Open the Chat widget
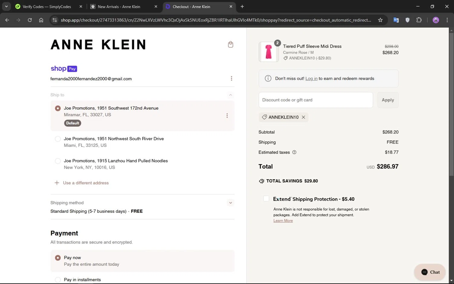The height and width of the screenshot is (284, 454). [x=430, y=272]
